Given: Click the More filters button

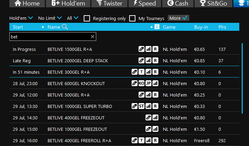Looking at the screenshot, I should 179,18.
